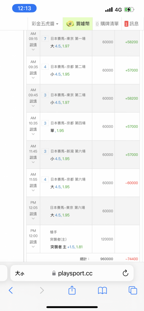Expand chevron under AM 09:15 row
Image resolution: width=144 pixels, height=311 pixels.
tap(33, 49)
